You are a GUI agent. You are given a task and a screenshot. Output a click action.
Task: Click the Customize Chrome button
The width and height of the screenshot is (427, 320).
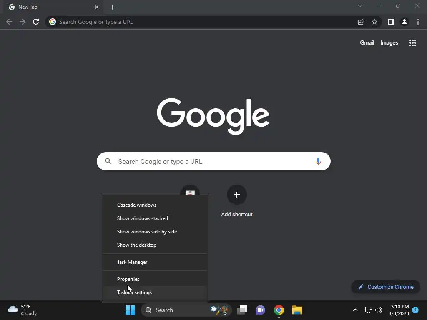tap(386, 287)
